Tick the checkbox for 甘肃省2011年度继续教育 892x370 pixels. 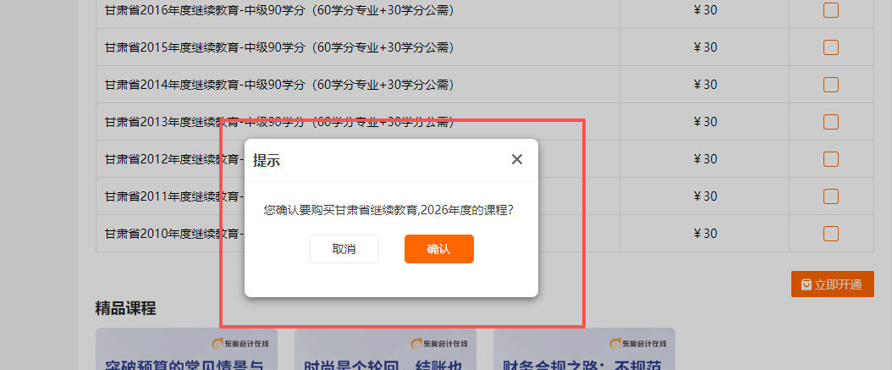pyautogui.click(x=830, y=196)
